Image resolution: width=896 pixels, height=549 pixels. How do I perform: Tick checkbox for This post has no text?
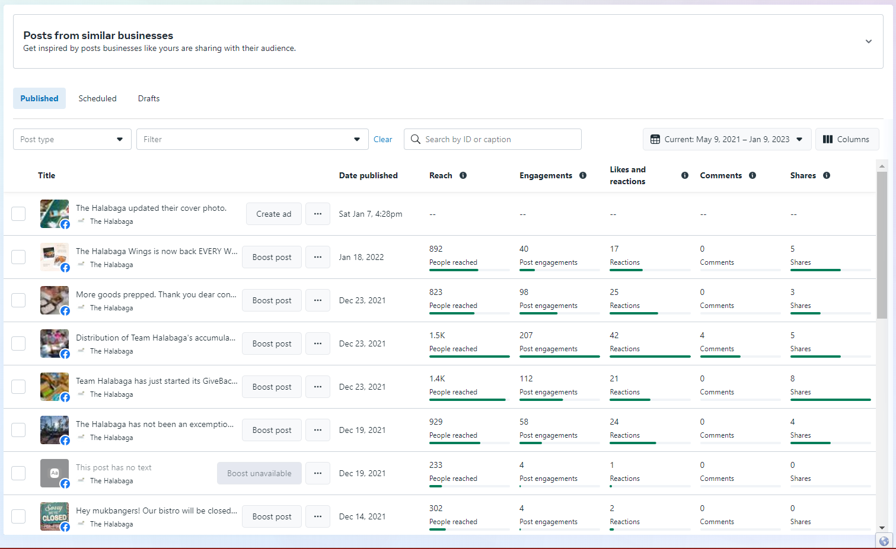pos(18,473)
